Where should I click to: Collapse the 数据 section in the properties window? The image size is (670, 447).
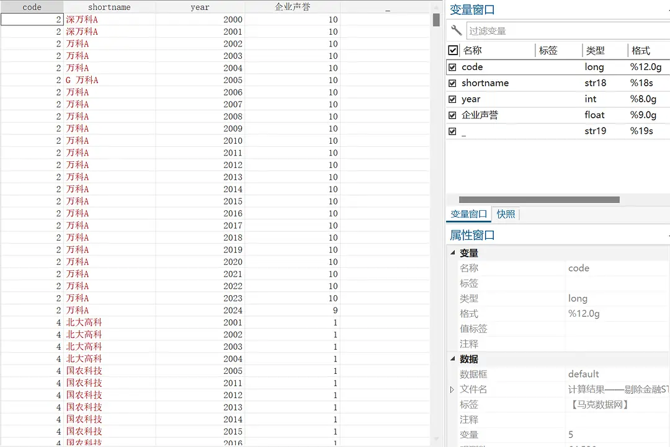453,359
